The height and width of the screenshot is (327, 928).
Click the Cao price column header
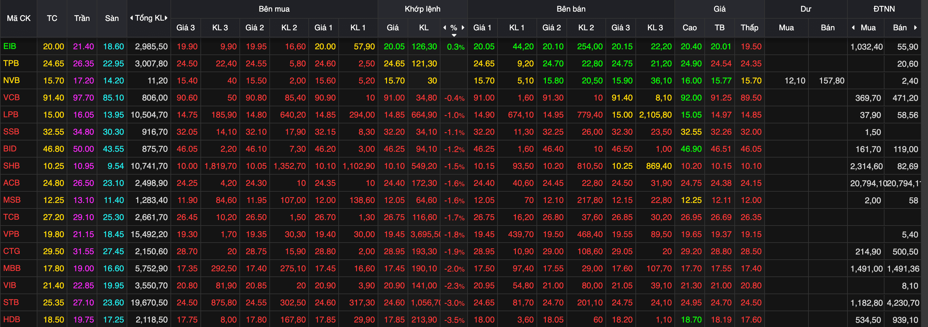pos(690,28)
